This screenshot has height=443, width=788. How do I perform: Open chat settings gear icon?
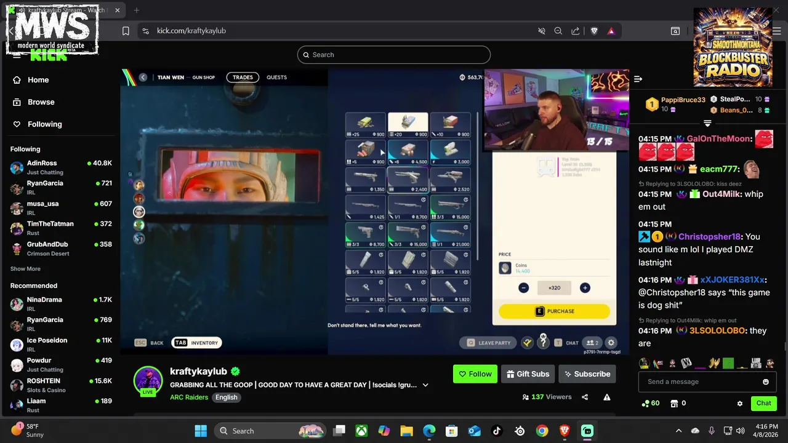coord(739,404)
